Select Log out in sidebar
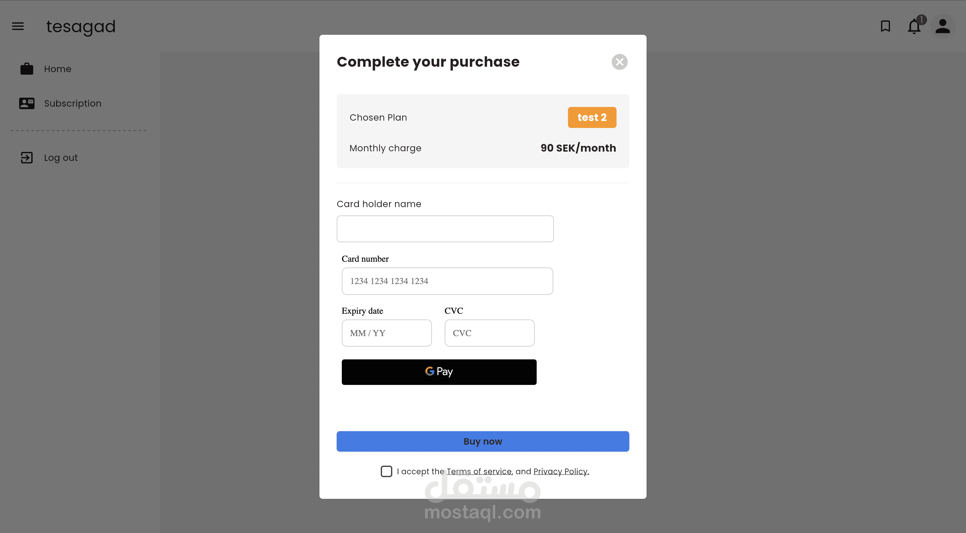The height and width of the screenshot is (533, 966). coord(61,158)
